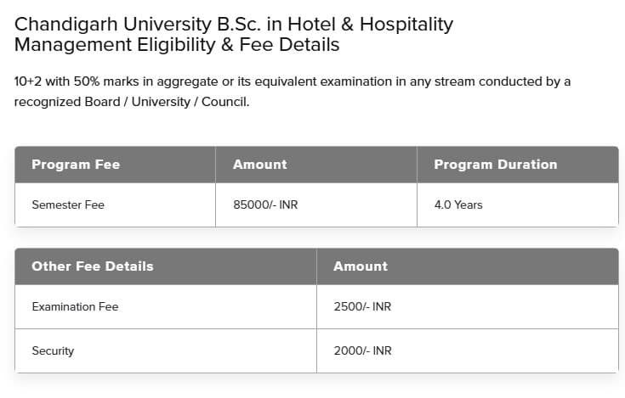Select the Semester Fee cell
The height and width of the screenshot is (398, 625).
(x=68, y=205)
